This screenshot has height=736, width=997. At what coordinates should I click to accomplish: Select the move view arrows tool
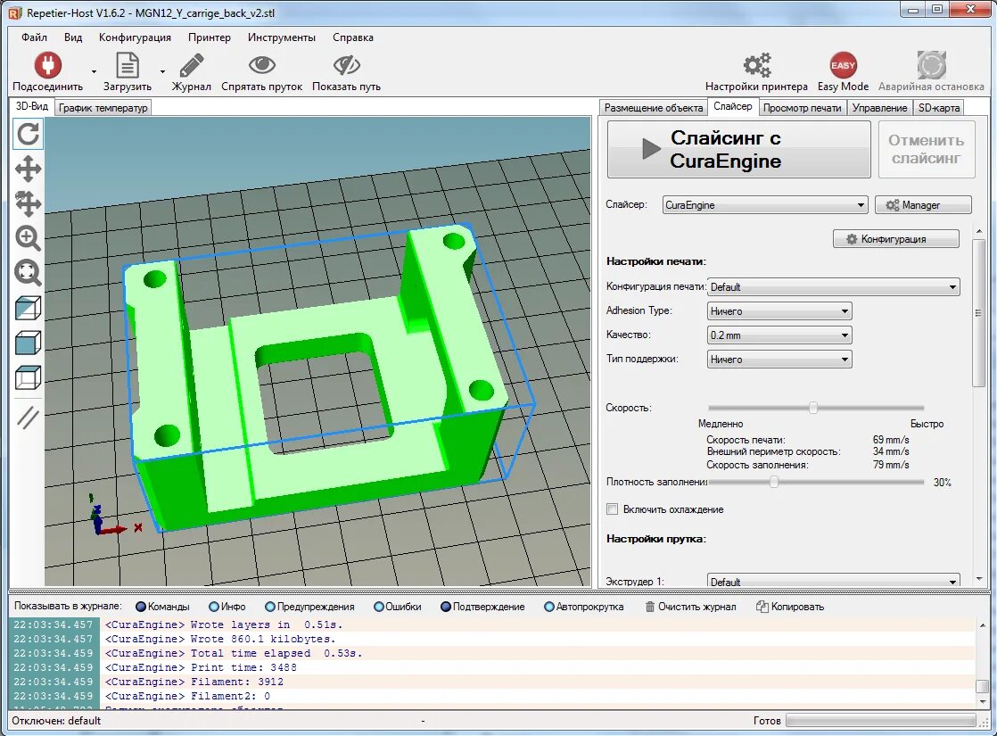click(28, 170)
